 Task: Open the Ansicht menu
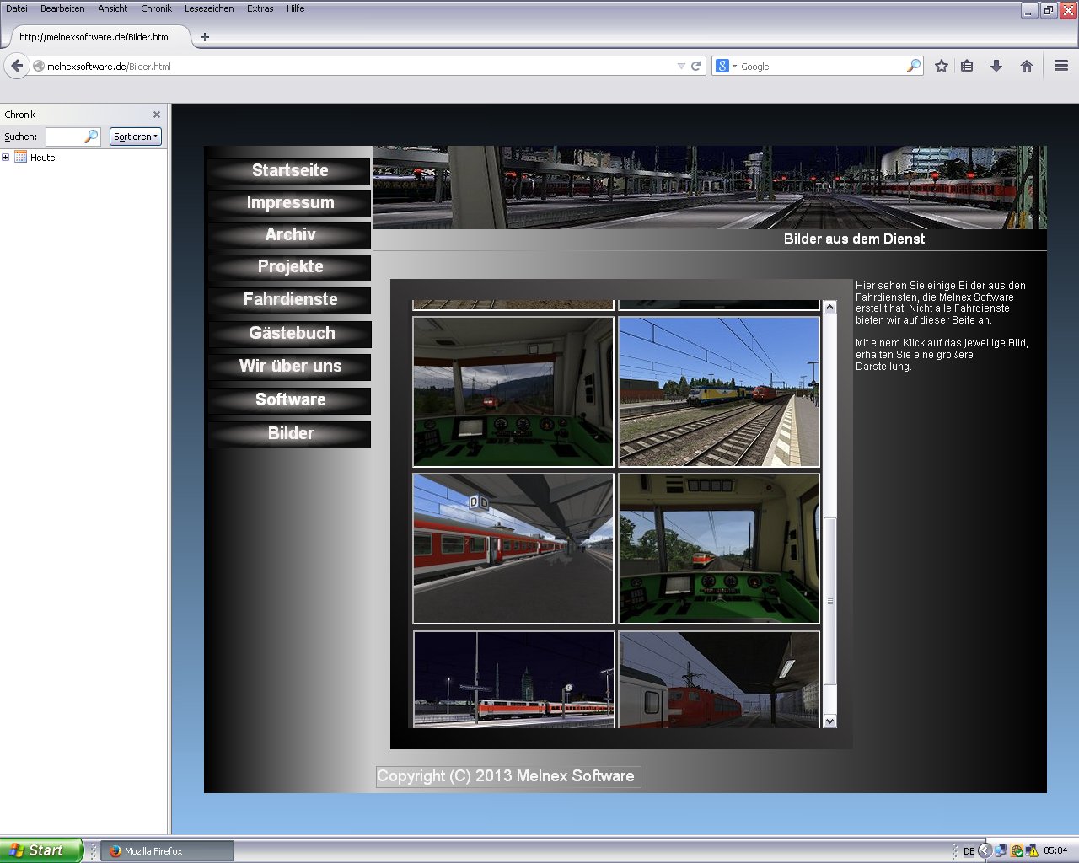(113, 8)
